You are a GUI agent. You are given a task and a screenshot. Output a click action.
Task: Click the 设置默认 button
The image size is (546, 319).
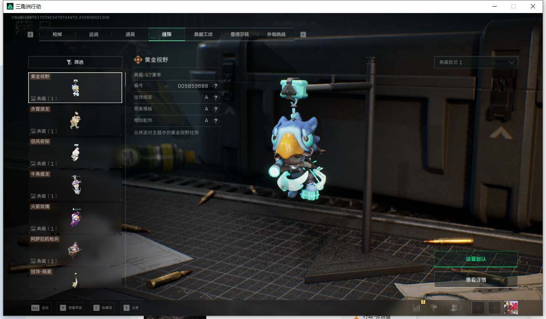[x=476, y=259]
